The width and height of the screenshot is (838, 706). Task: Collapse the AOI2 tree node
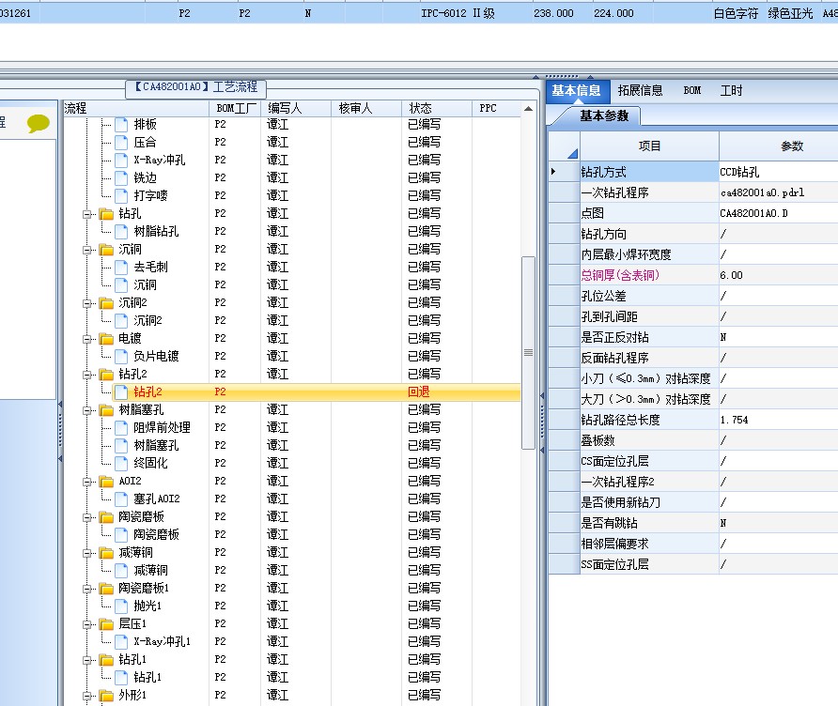86,482
